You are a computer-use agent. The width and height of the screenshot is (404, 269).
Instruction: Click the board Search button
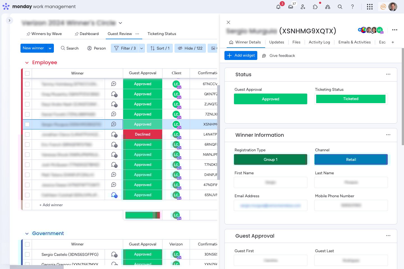[70, 48]
